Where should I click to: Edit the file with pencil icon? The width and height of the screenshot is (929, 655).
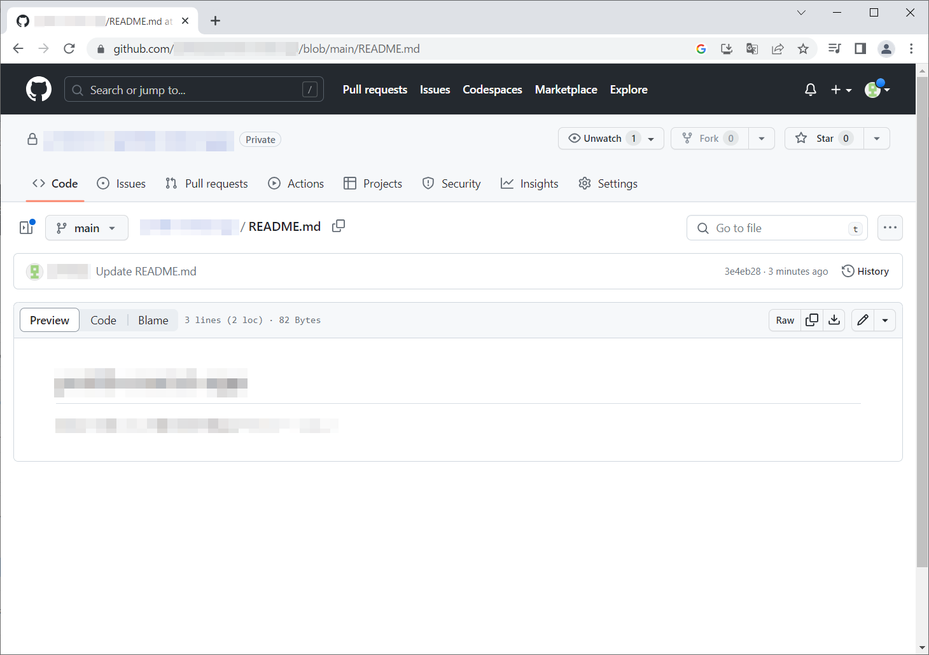point(863,321)
